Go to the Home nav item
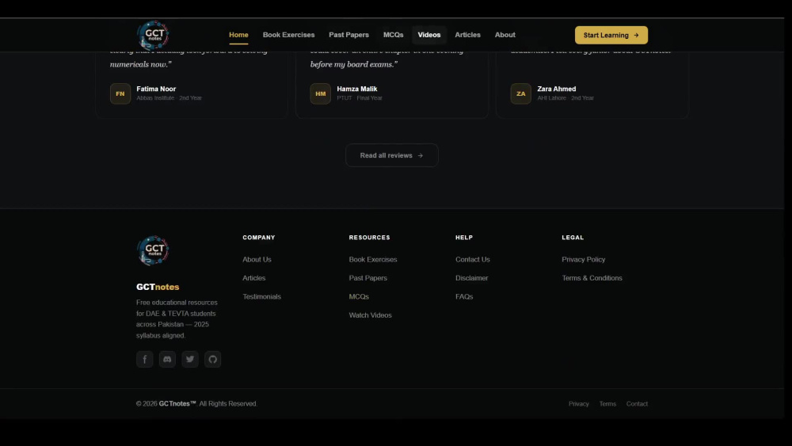This screenshot has width=792, height=446. (x=238, y=35)
